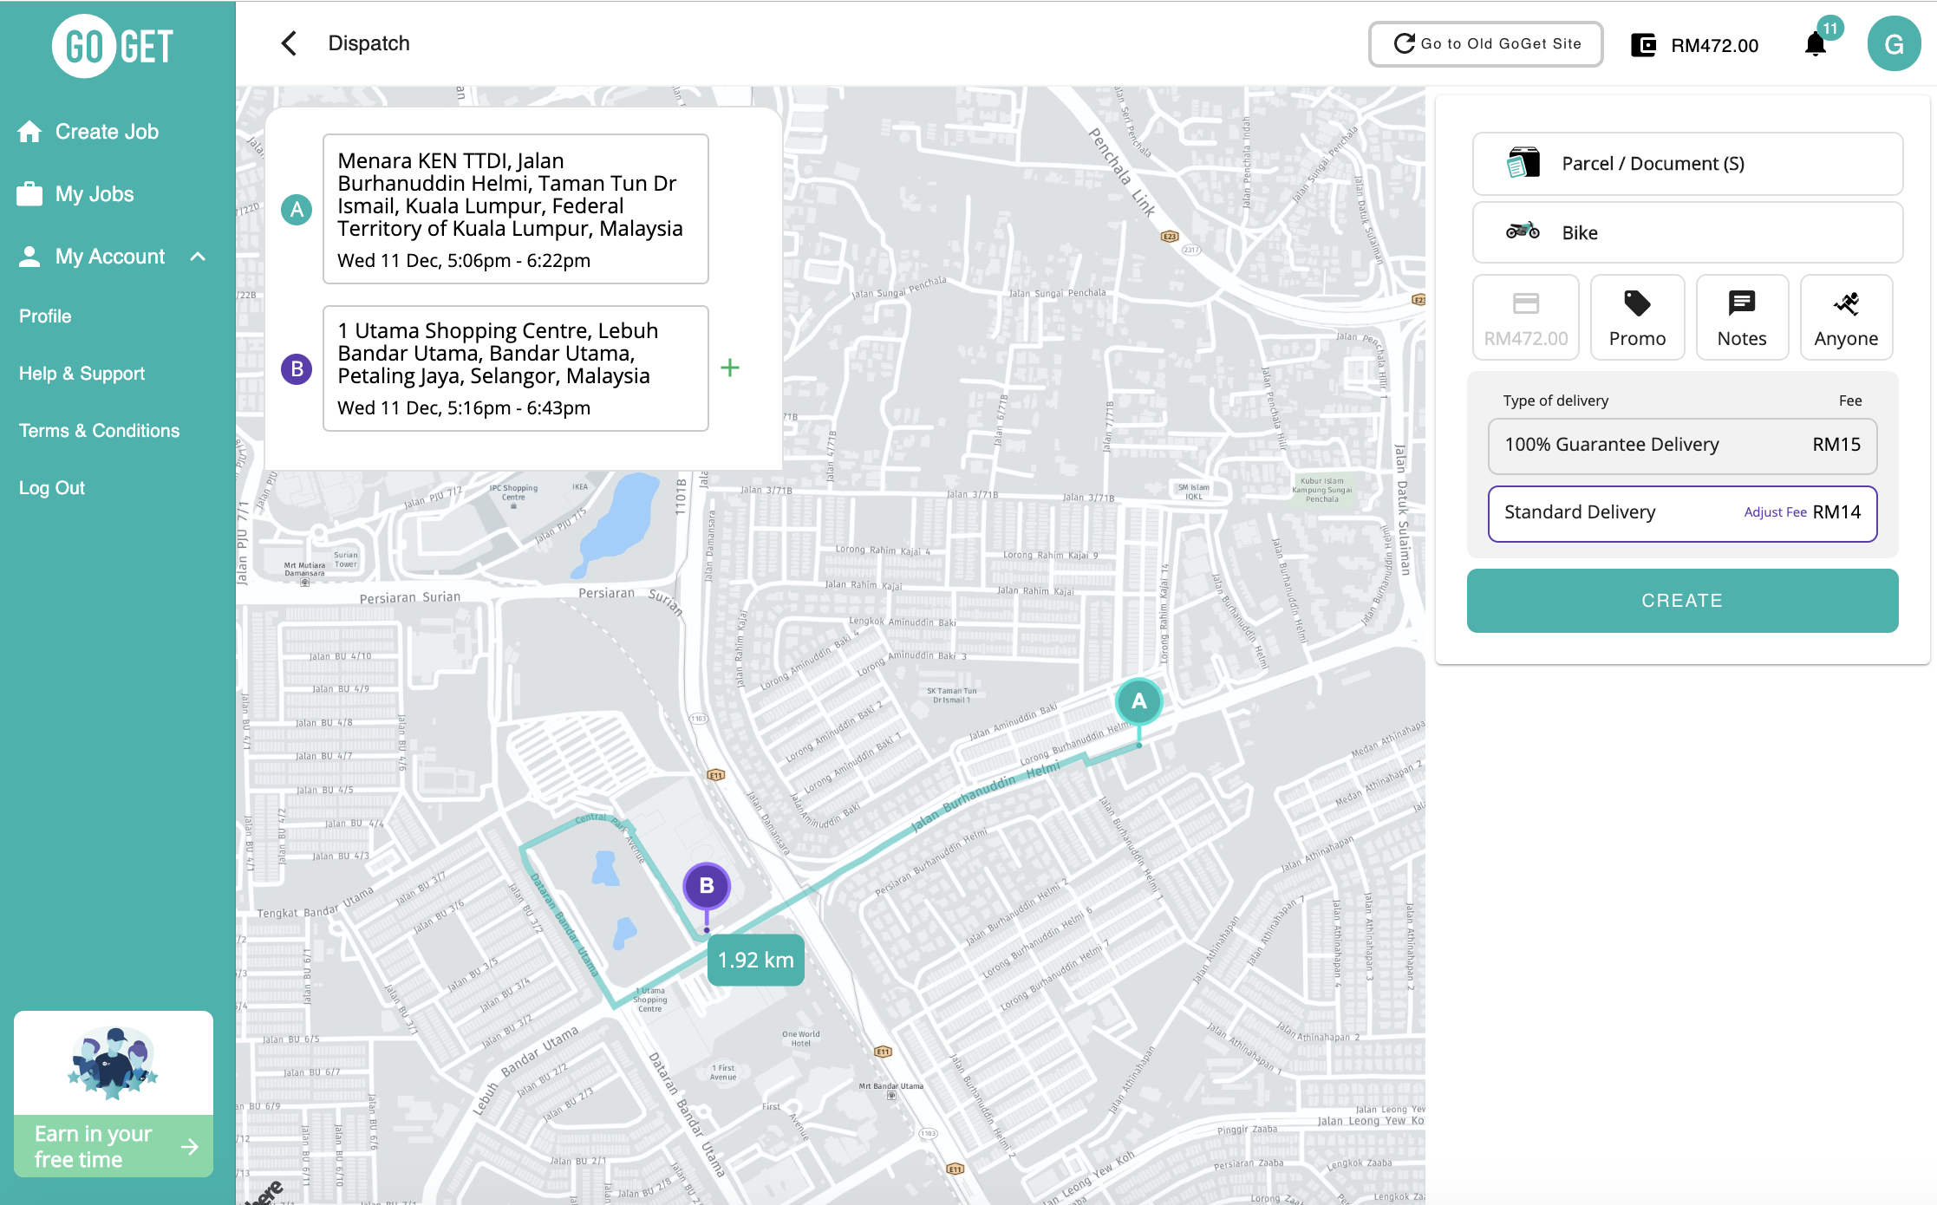The height and width of the screenshot is (1205, 1937).
Task: Open the notifications bell
Action: click(1815, 44)
